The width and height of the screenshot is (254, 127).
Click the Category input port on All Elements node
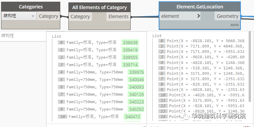tap(80, 17)
